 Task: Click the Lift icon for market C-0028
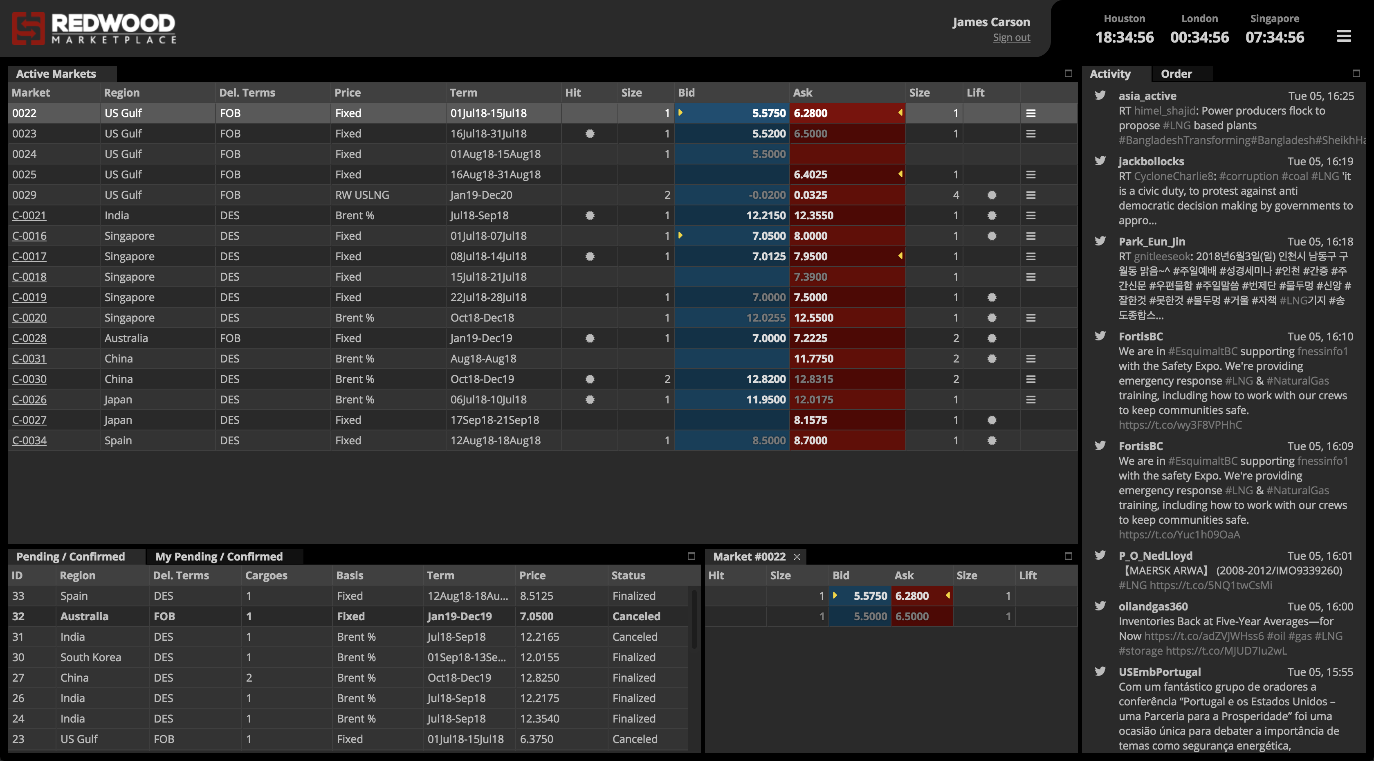pos(992,338)
